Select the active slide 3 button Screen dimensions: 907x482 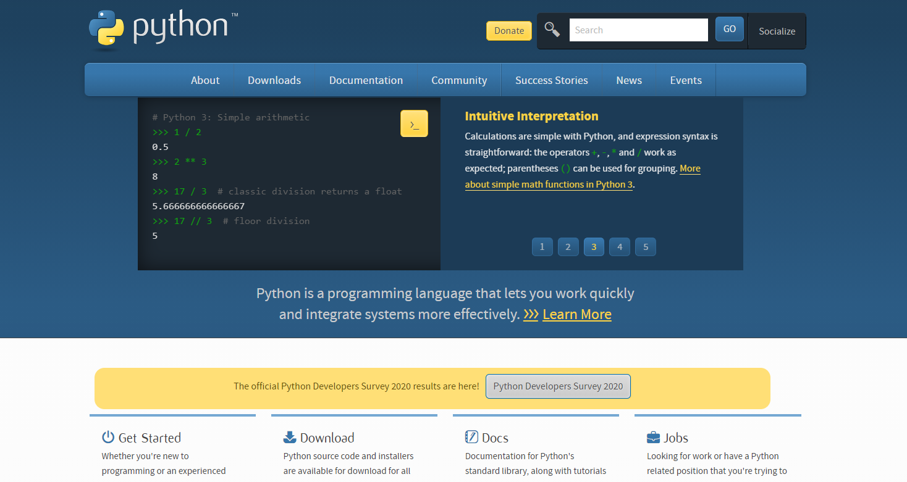click(594, 247)
